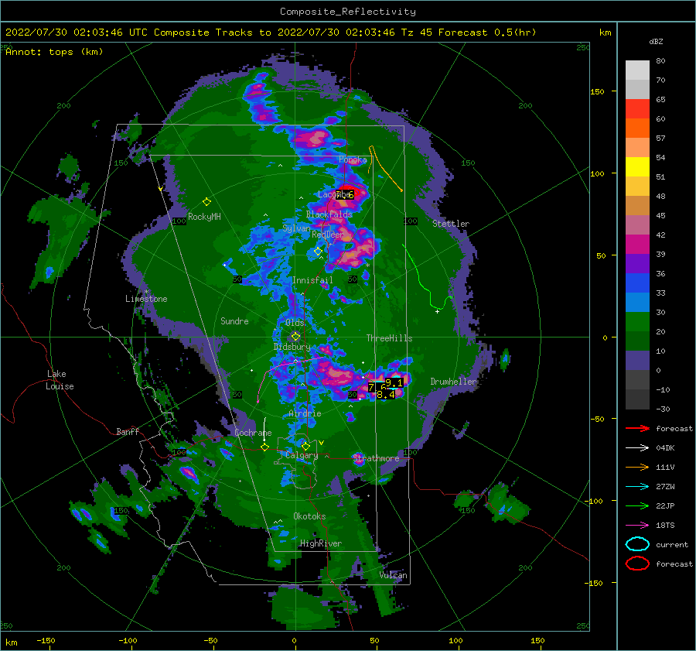
Task: Click the Okotoks town label
Action: (309, 516)
